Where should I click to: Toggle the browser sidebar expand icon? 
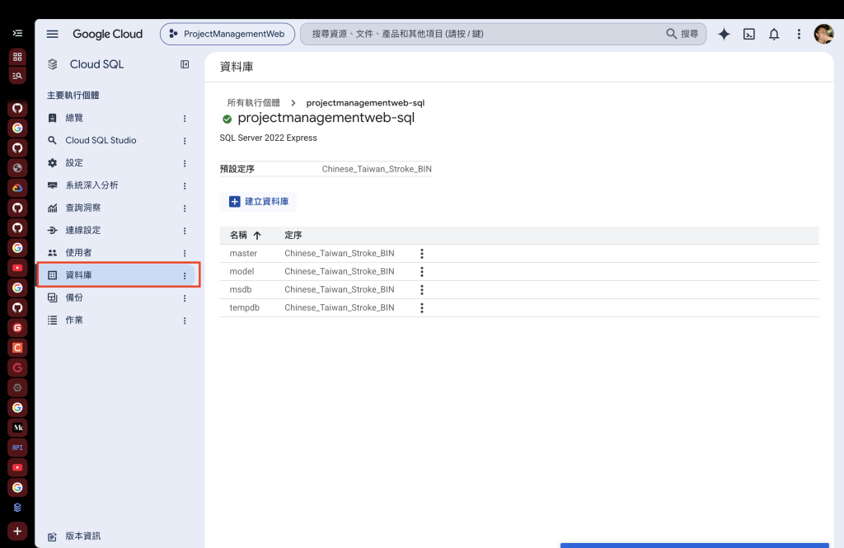[x=17, y=34]
